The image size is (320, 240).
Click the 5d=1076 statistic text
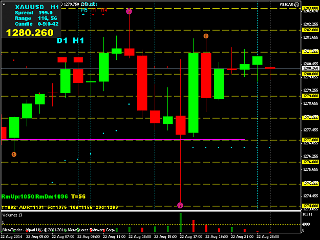(57, 207)
